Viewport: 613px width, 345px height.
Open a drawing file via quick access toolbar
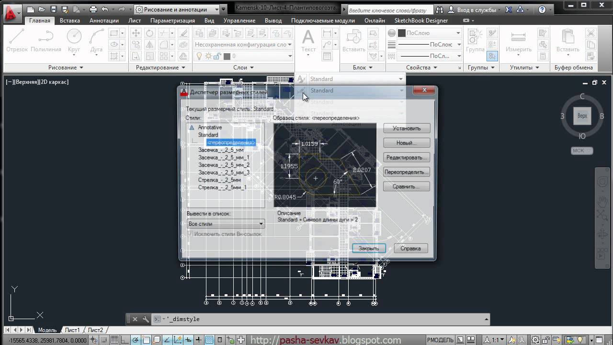(41, 9)
